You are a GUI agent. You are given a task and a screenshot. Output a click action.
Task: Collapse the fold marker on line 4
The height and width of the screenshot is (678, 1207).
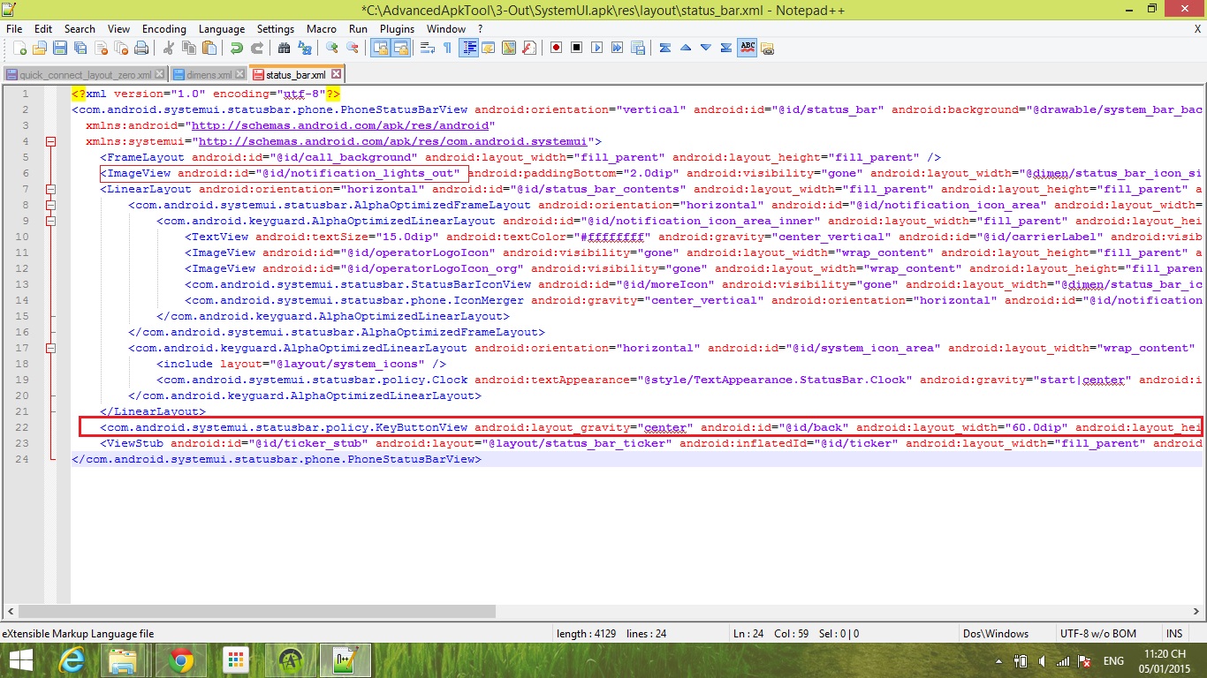point(50,141)
